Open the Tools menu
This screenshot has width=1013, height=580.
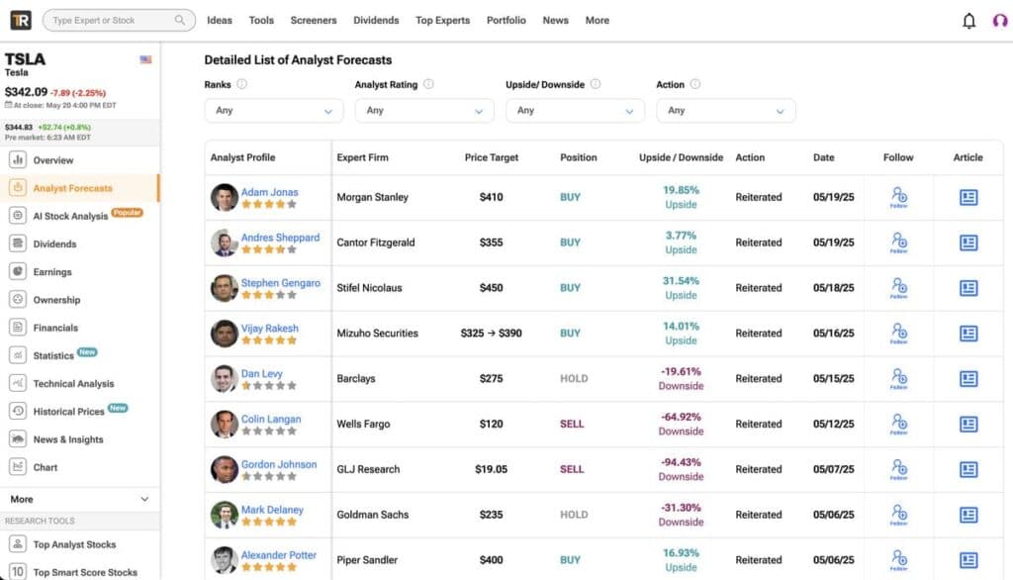261,20
